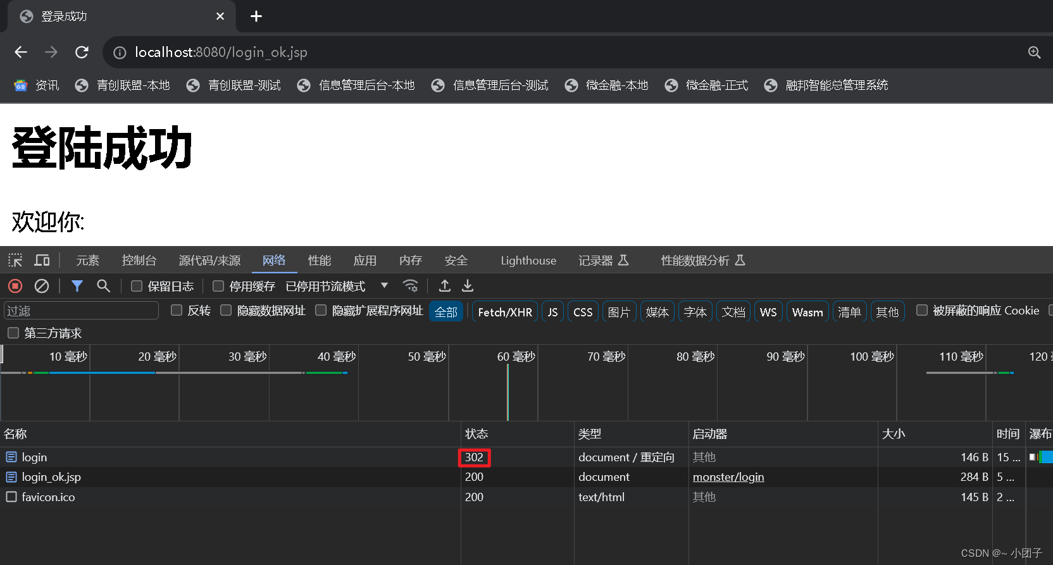Toggle the device toolbar icon
Image resolution: width=1053 pixels, height=565 pixels.
(42, 260)
